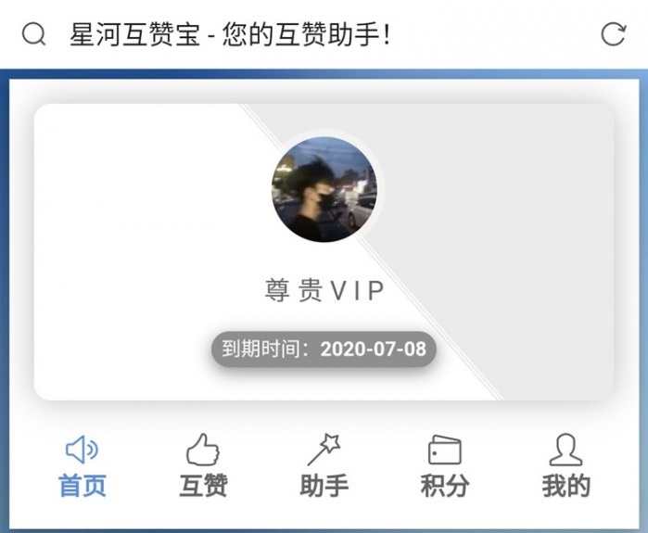Click the 星河互赞宝 title text
This screenshot has width=648, height=533.
coord(134,34)
